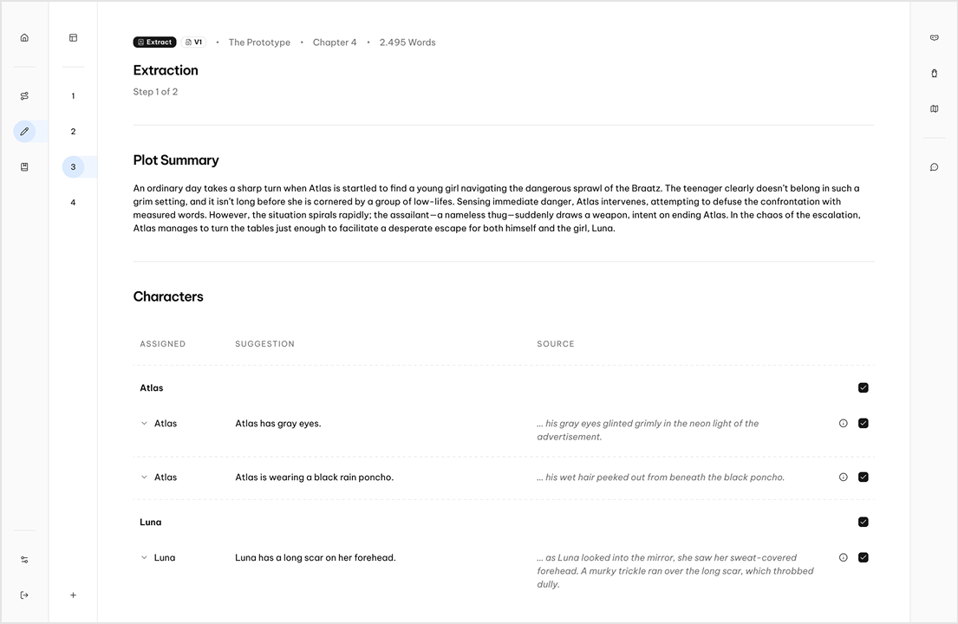Expand the Atlas dropdown for gray eyes row
This screenshot has height=624, width=958.
144,423
